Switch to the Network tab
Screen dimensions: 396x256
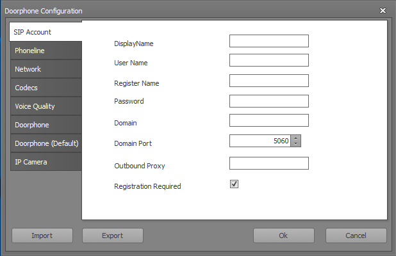(x=46, y=69)
